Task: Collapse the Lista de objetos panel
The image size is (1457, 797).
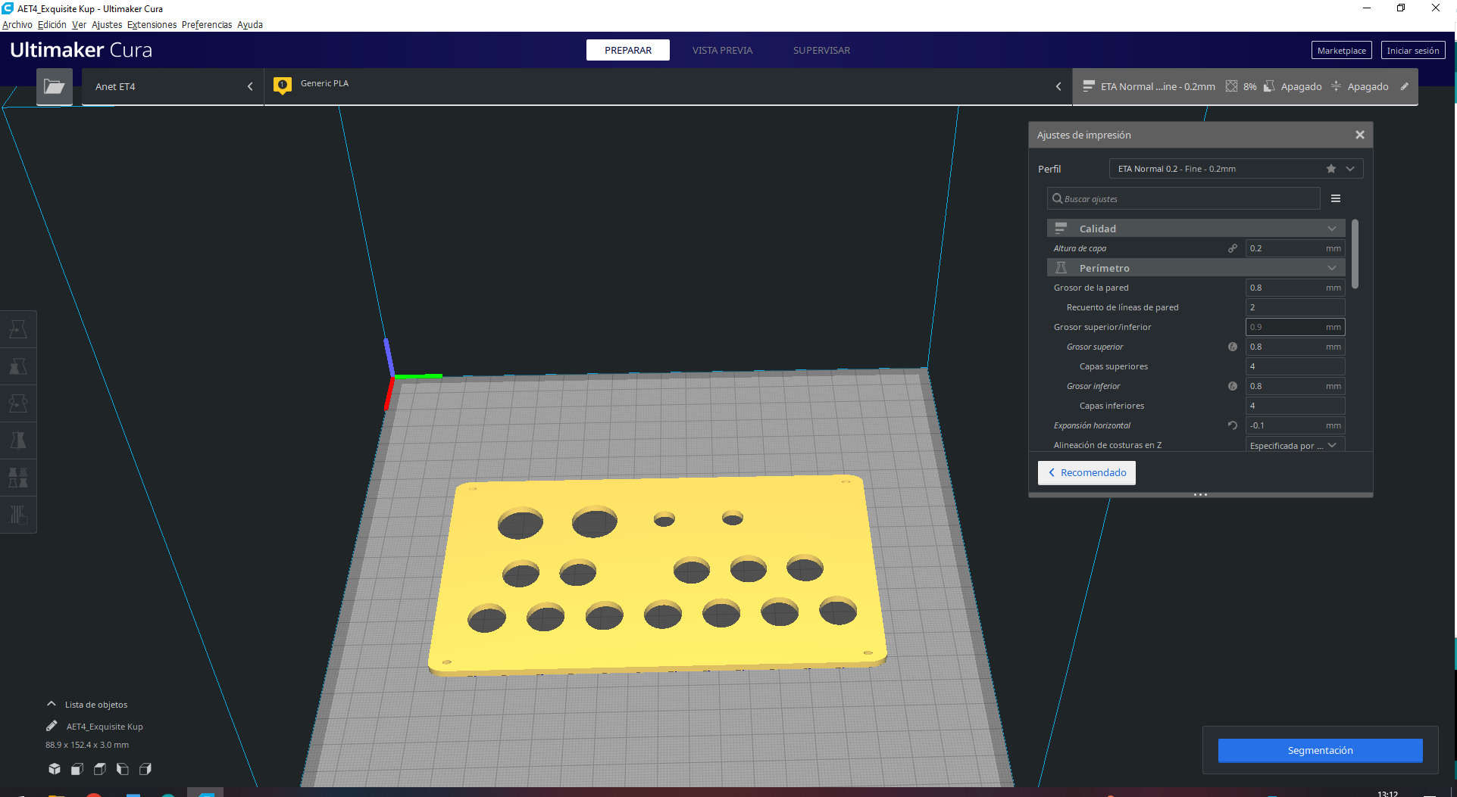Action: 52,704
